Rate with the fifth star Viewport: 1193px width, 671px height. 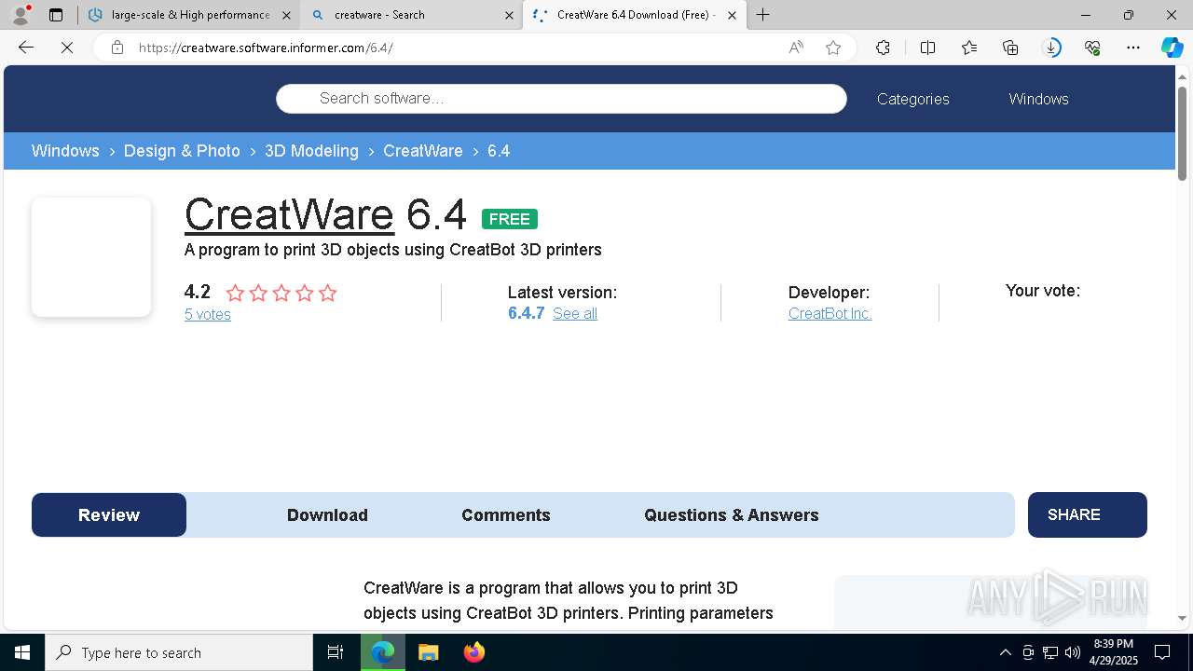coord(327,293)
